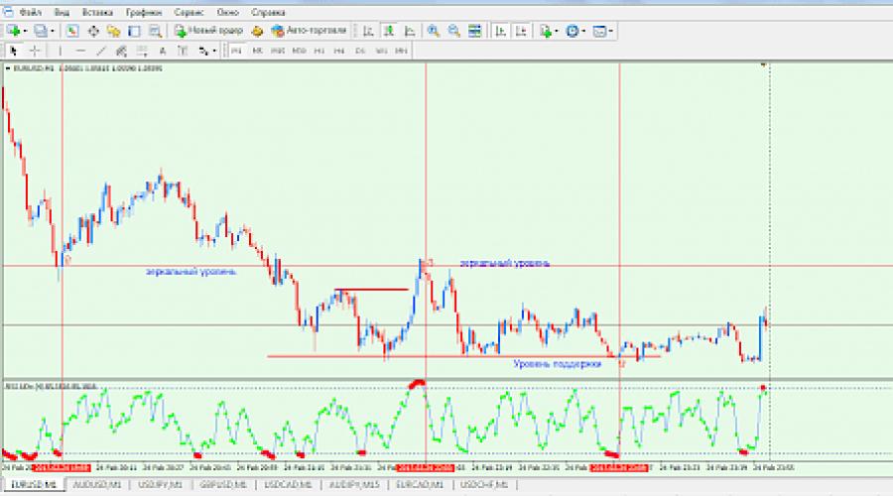893x496 pixels.
Task: Activate the standard Cursor mode
Action: click(14, 51)
